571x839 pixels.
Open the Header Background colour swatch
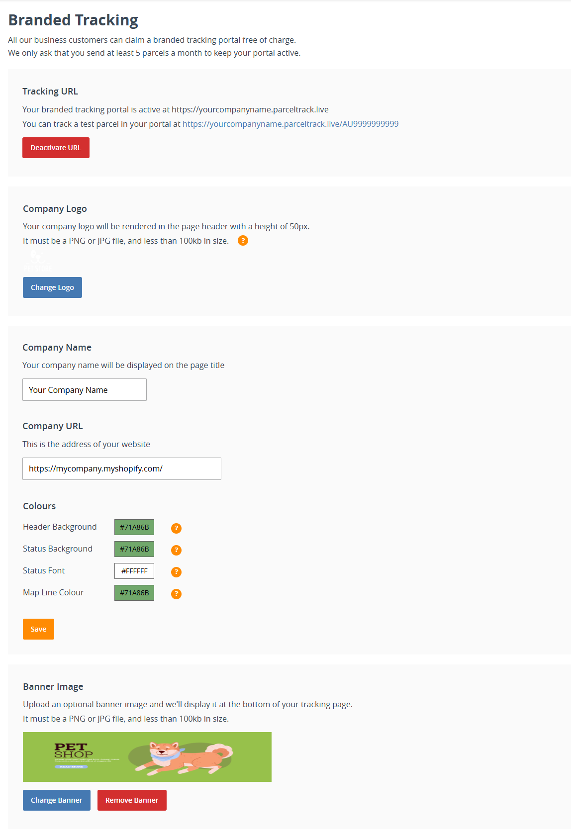(x=134, y=527)
